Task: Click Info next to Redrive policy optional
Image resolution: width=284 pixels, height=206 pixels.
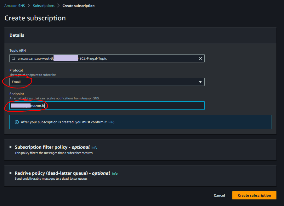Action: click(114, 173)
